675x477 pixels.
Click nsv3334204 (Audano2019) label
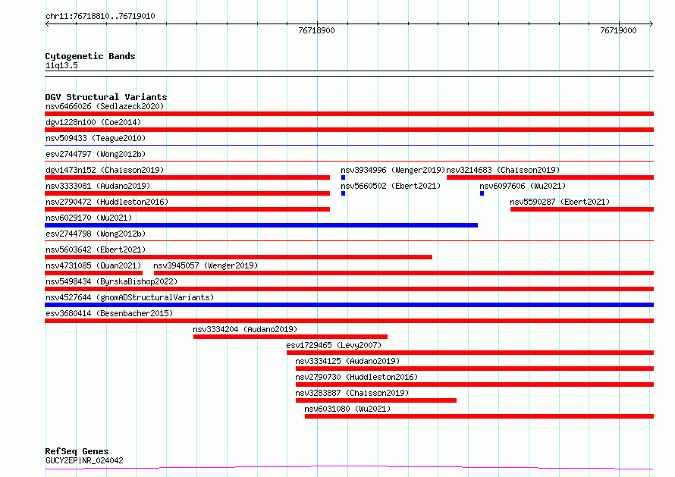tap(245, 329)
